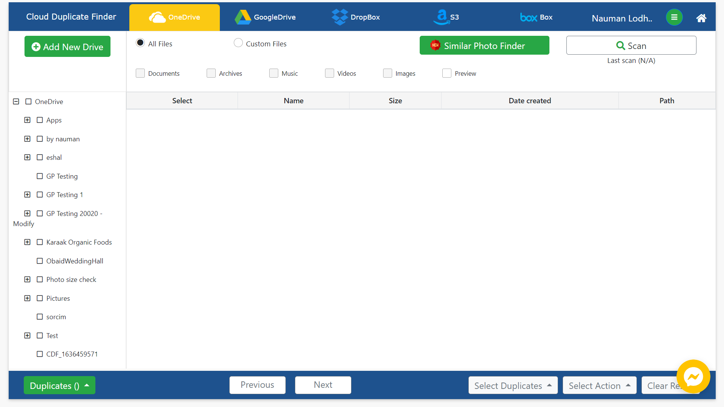
Task: Select the Custom Files radio button
Action: pyautogui.click(x=238, y=43)
